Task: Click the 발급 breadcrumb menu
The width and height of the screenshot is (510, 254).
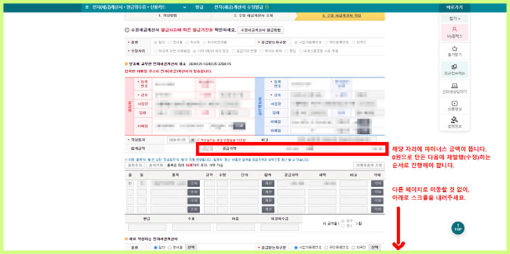Action: pyautogui.click(x=199, y=7)
